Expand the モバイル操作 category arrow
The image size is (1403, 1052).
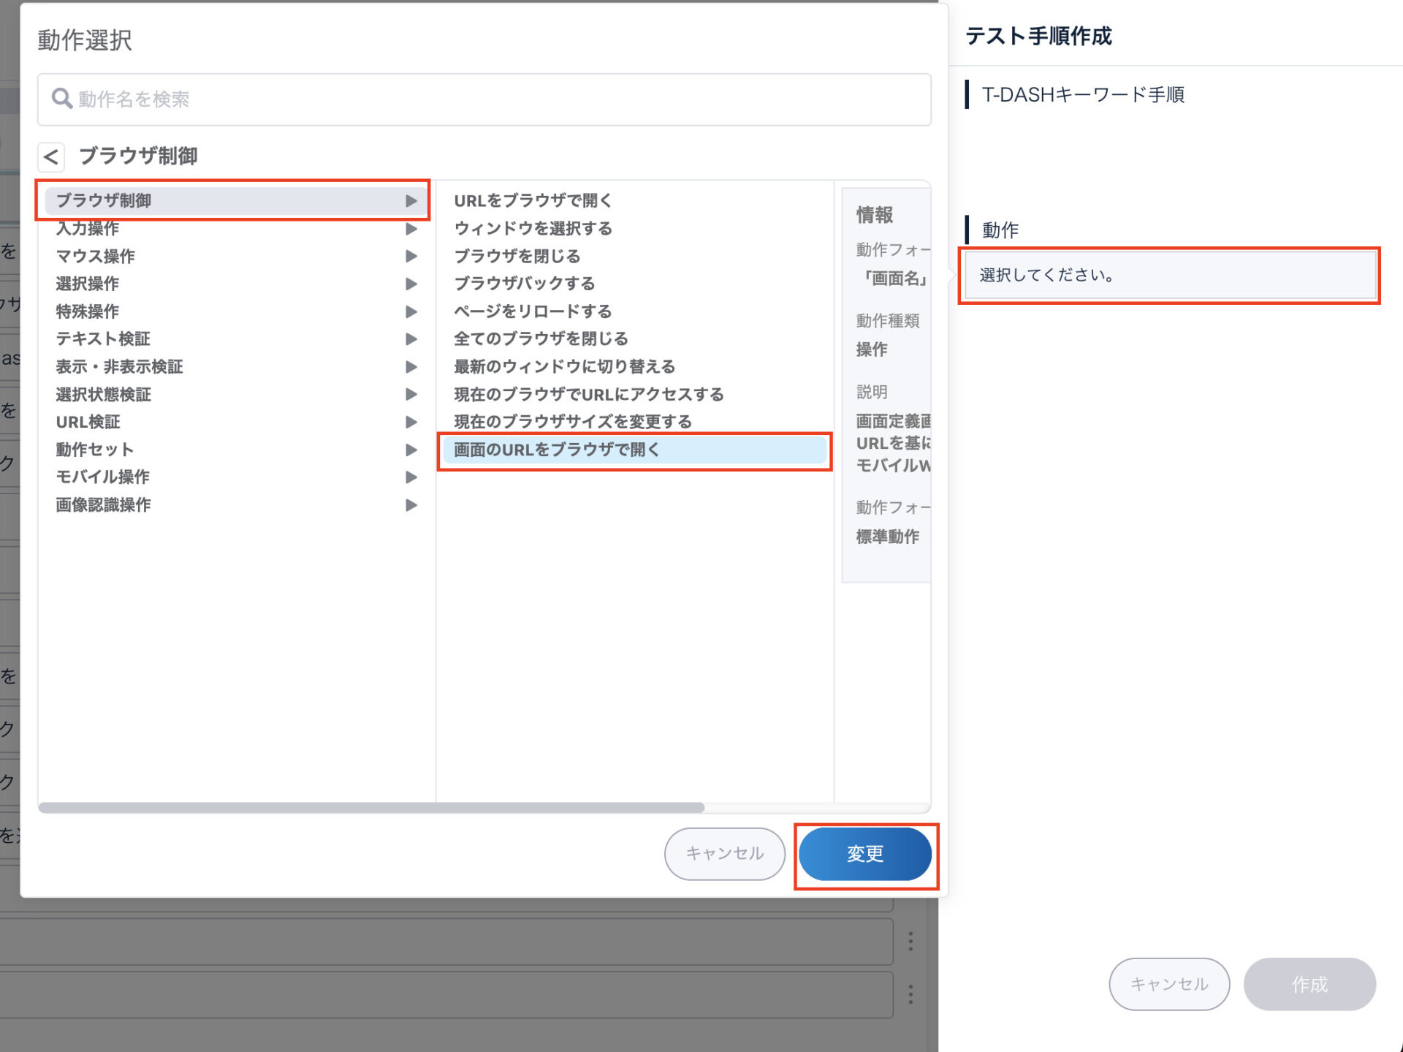(411, 477)
